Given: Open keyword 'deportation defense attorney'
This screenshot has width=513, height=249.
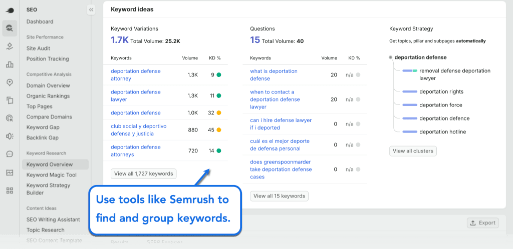Looking at the screenshot, I should click(136, 74).
